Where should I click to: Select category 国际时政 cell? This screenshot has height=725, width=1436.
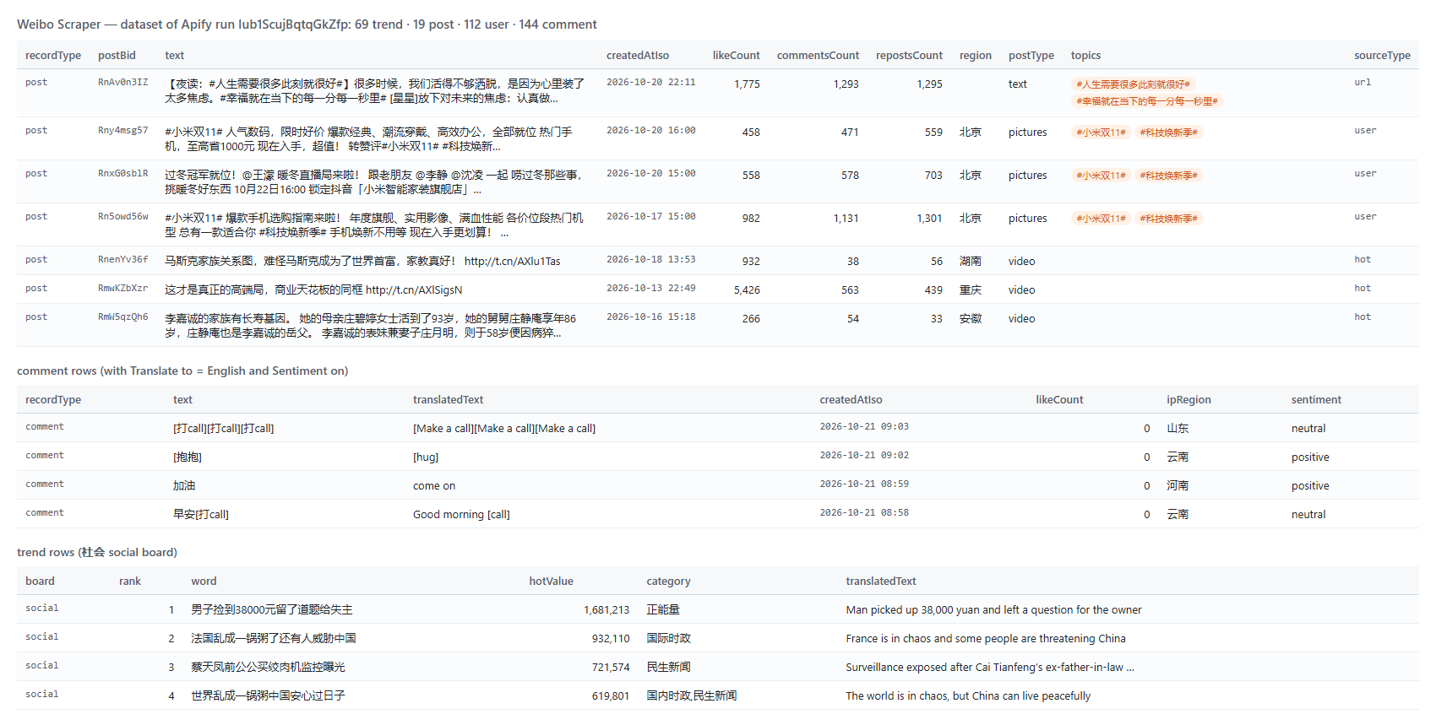(669, 639)
